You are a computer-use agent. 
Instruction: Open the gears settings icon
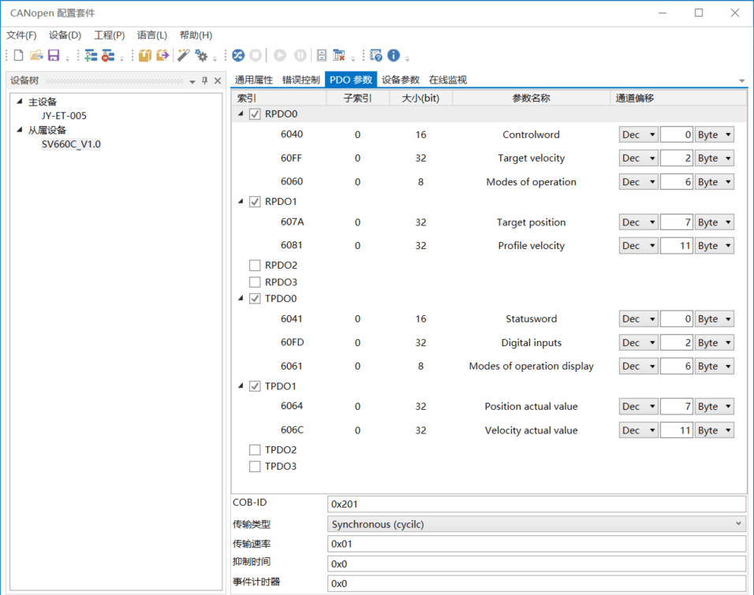tap(201, 55)
